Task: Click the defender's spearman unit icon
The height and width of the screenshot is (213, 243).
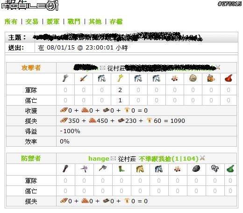Action: coord(84,169)
